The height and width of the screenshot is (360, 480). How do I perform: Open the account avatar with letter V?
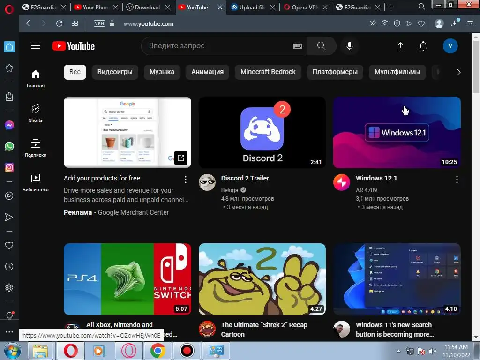pos(450,46)
